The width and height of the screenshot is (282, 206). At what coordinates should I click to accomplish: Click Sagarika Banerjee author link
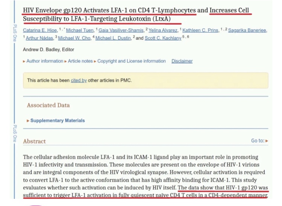pyautogui.click(x=247, y=30)
